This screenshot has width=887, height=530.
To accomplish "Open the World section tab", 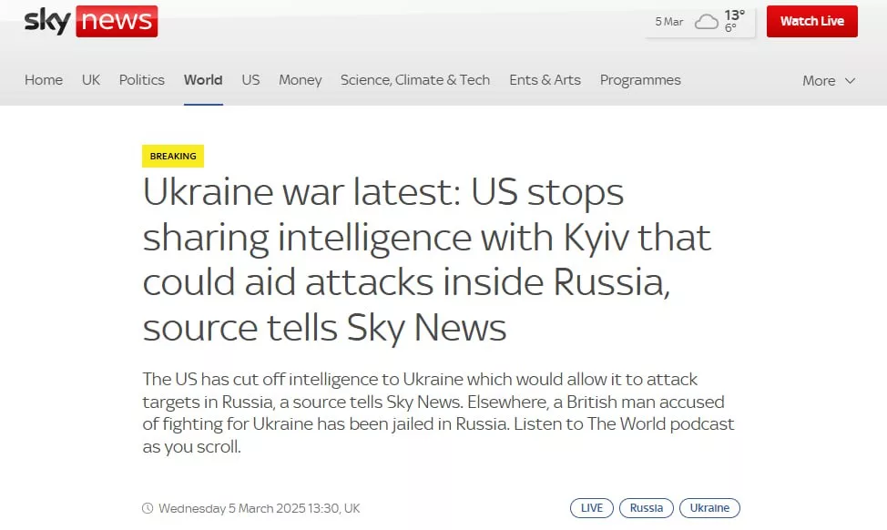I will pos(203,80).
